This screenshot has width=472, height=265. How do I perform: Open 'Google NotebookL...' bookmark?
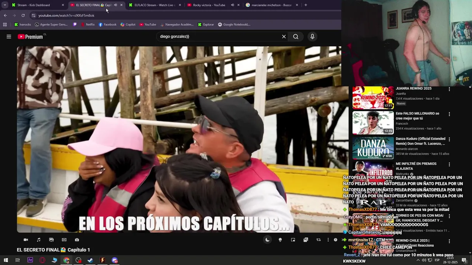234,25
